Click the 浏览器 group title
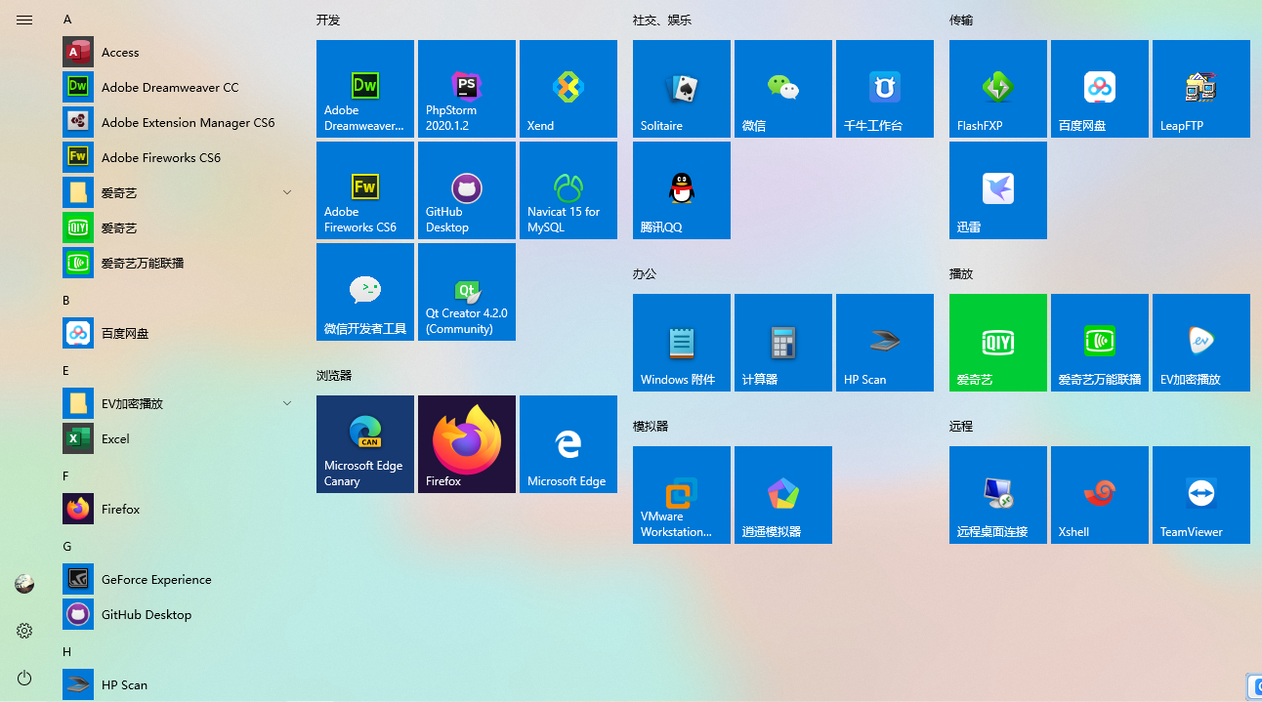The height and width of the screenshot is (702, 1262). pyautogui.click(x=334, y=375)
